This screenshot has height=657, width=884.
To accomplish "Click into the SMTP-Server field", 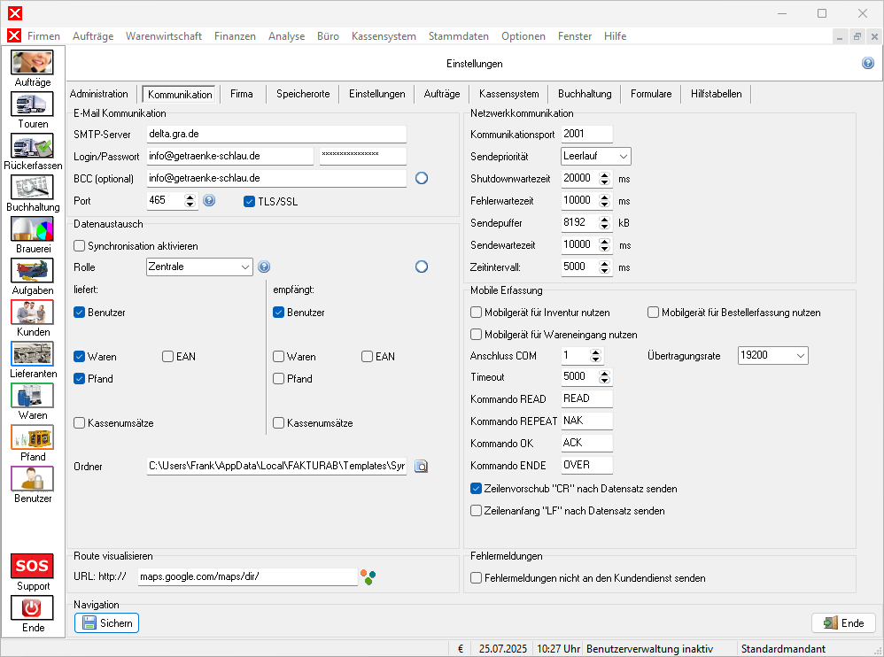I will (275, 135).
